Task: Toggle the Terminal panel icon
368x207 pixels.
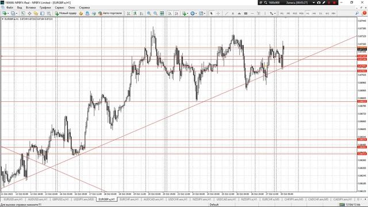Action: [42, 13]
